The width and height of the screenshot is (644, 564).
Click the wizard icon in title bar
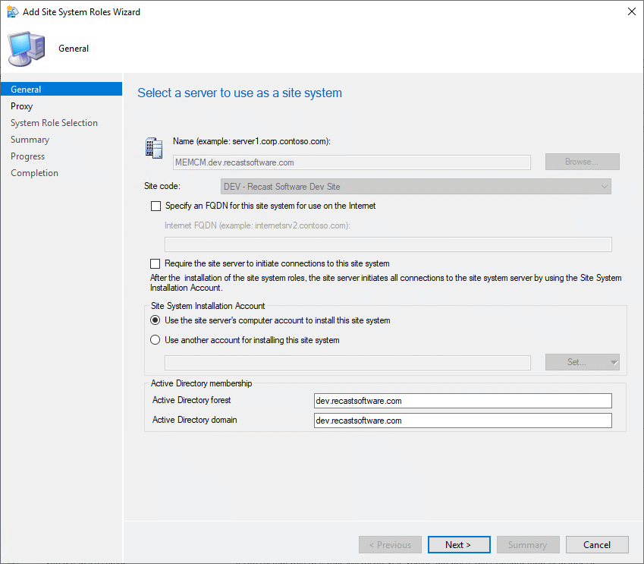(x=13, y=12)
